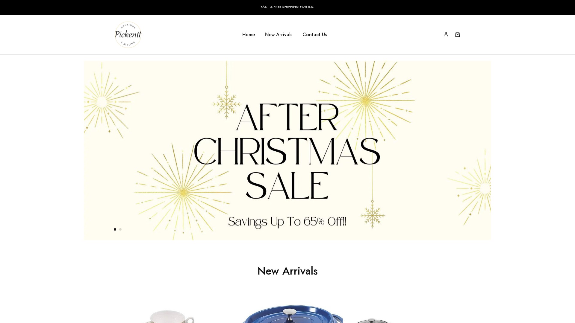The height and width of the screenshot is (323, 575).
Task: Click the Savings Up To 65% Off text
Action: [287, 222]
